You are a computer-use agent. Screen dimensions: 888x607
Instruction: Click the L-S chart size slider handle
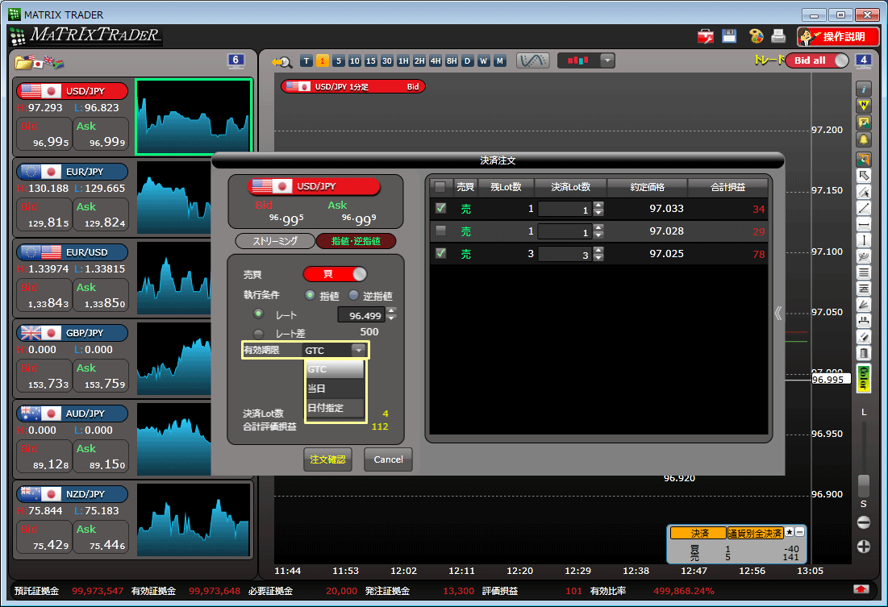coord(863,485)
